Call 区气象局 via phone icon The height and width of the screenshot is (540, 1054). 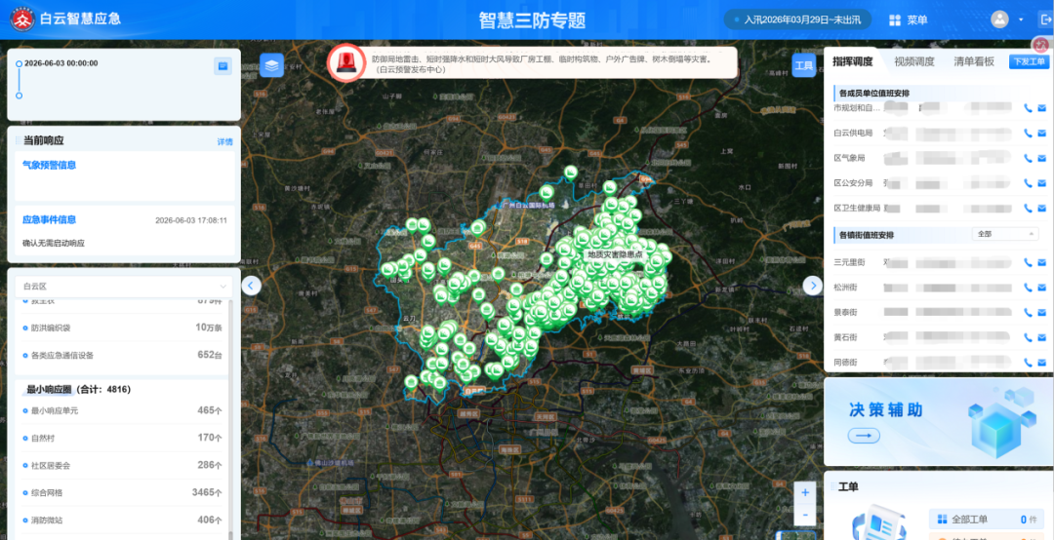tap(1028, 158)
